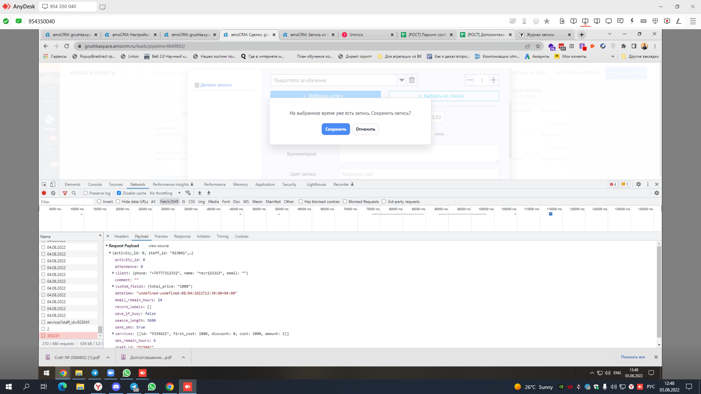Check Blocked Requests option

coord(345,201)
